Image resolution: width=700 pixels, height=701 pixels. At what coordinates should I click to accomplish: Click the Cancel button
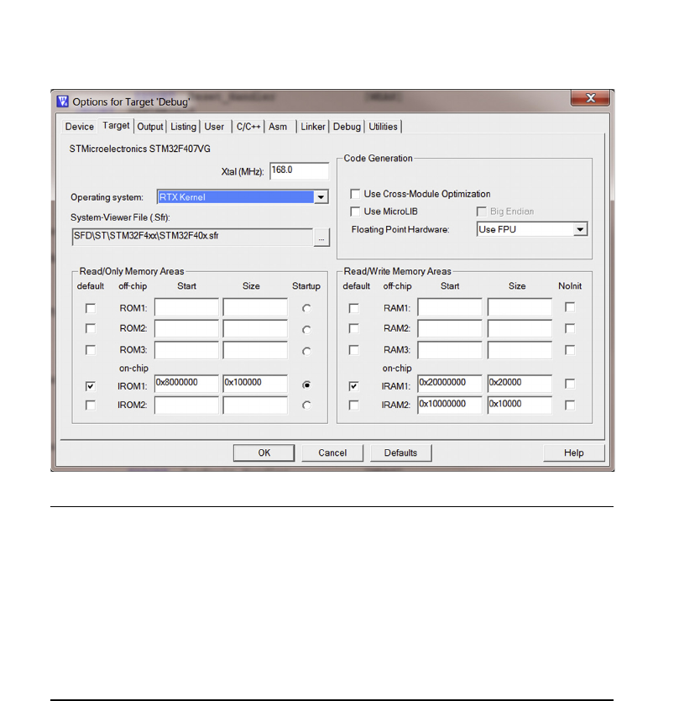332,453
